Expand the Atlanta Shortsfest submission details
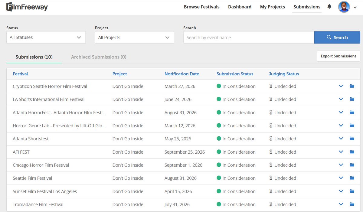This screenshot has width=363, height=212. tap(341, 139)
